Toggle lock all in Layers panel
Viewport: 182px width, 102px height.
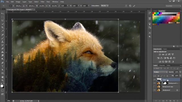tap(167, 76)
